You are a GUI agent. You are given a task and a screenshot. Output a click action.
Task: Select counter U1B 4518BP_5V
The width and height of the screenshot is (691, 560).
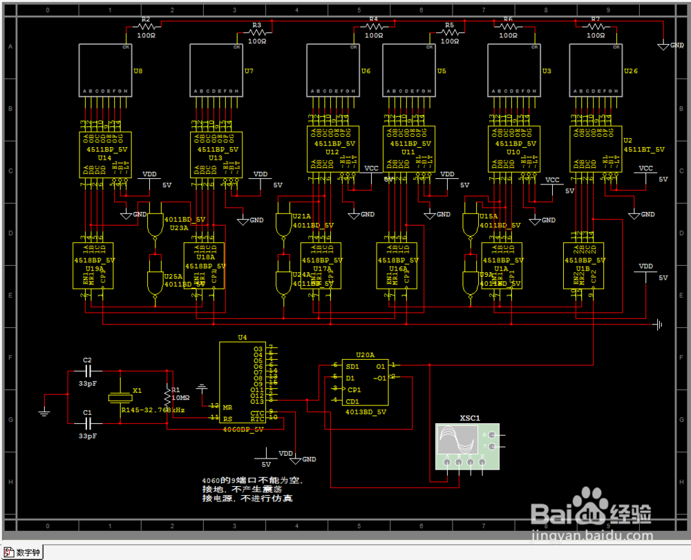tap(583, 265)
